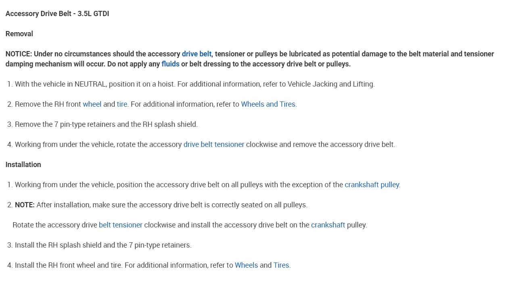Follow the "crankshaft" link before the word pulley

click(328, 225)
